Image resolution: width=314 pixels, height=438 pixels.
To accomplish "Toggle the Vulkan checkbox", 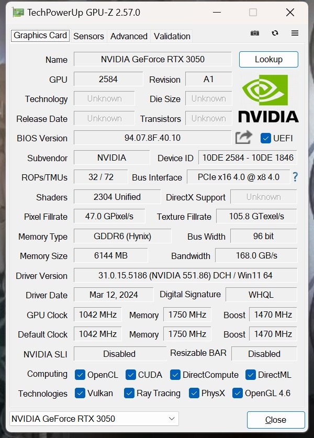I will pos(80,393).
